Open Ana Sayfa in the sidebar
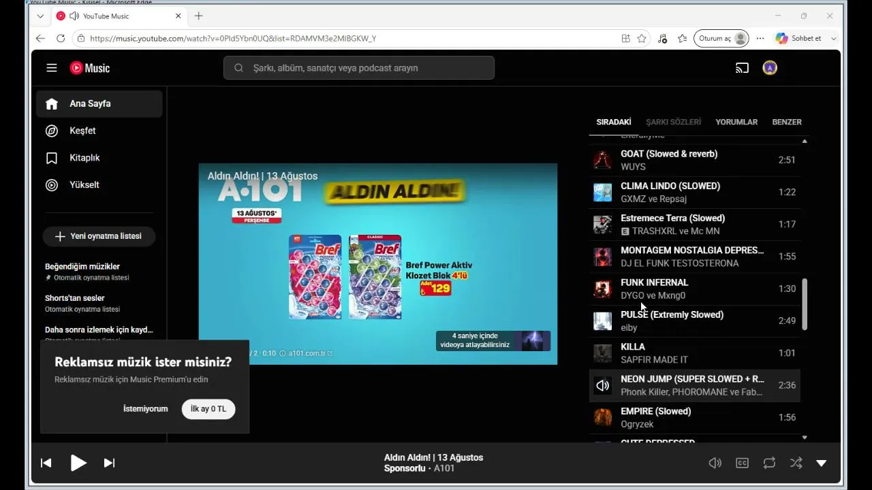The image size is (872, 490). [x=99, y=103]
